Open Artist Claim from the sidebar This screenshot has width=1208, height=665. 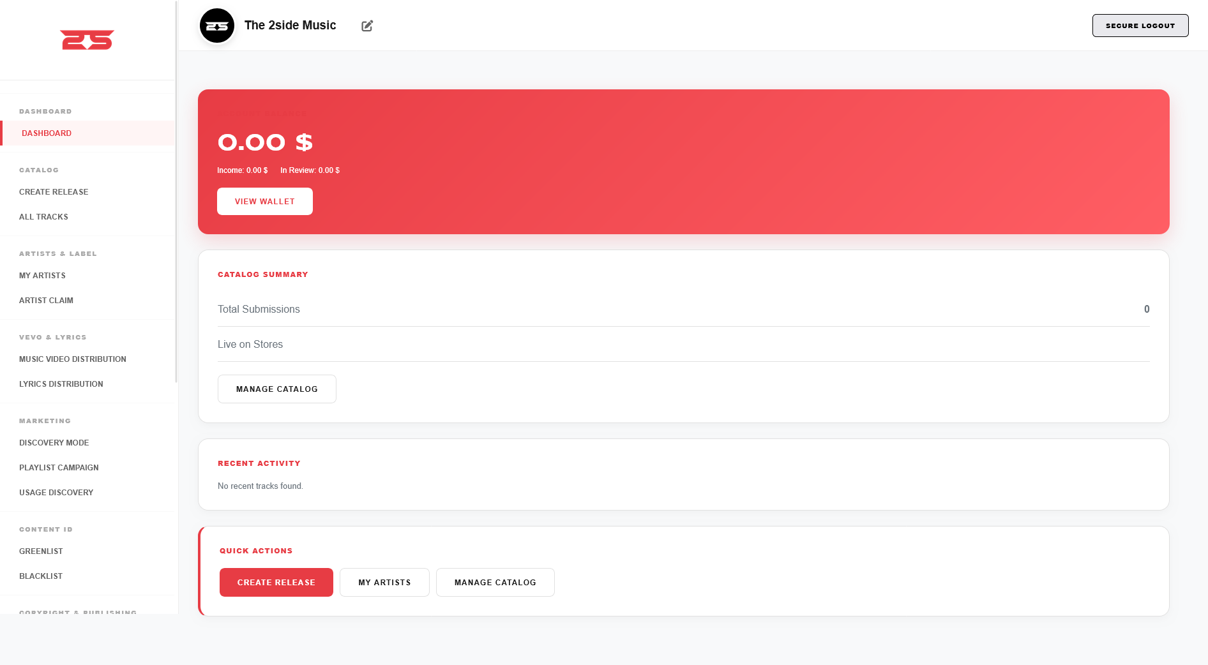click(x=46, y=300)
